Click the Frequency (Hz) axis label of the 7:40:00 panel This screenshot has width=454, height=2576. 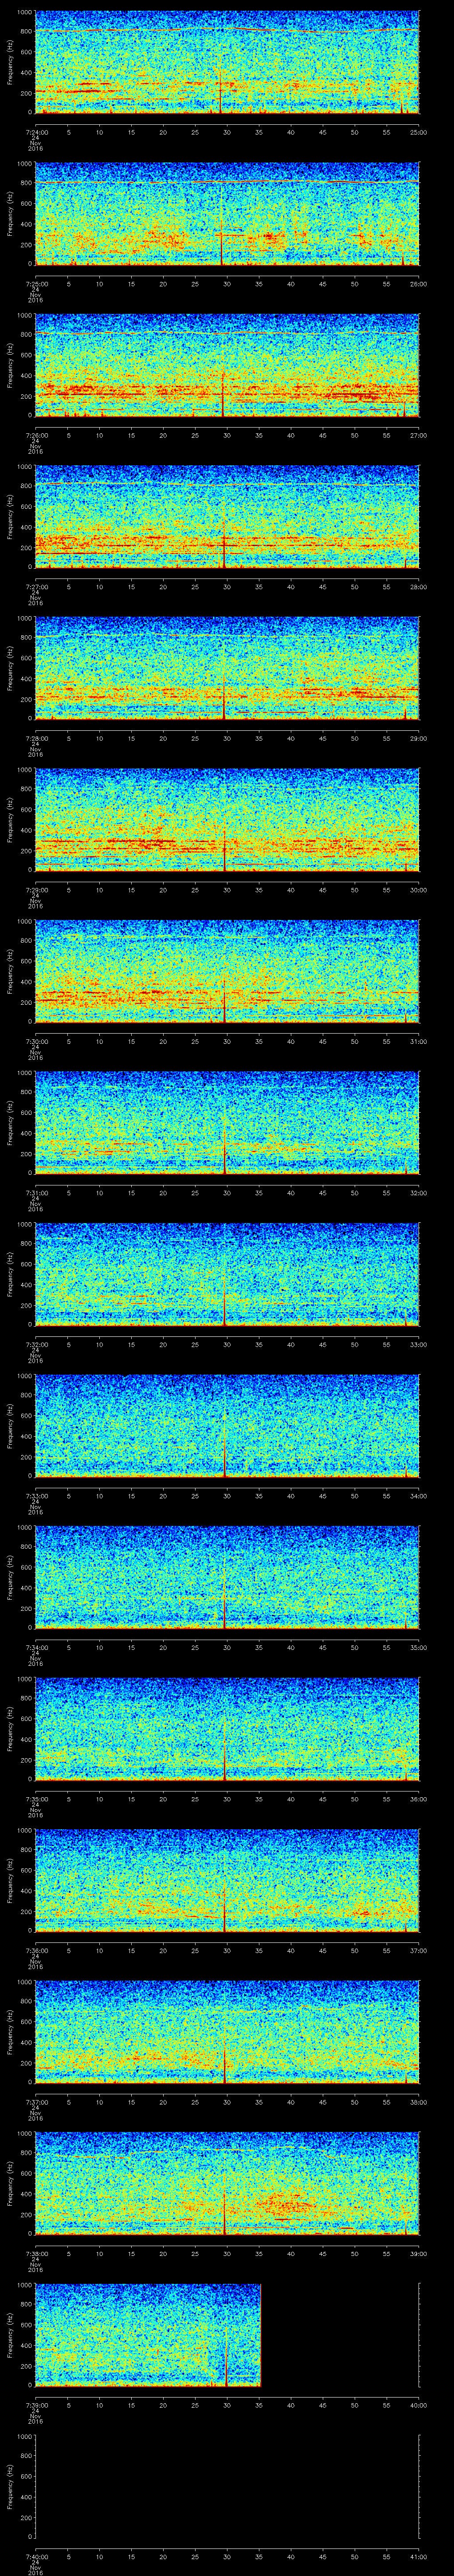click(x=10, y=2487)
